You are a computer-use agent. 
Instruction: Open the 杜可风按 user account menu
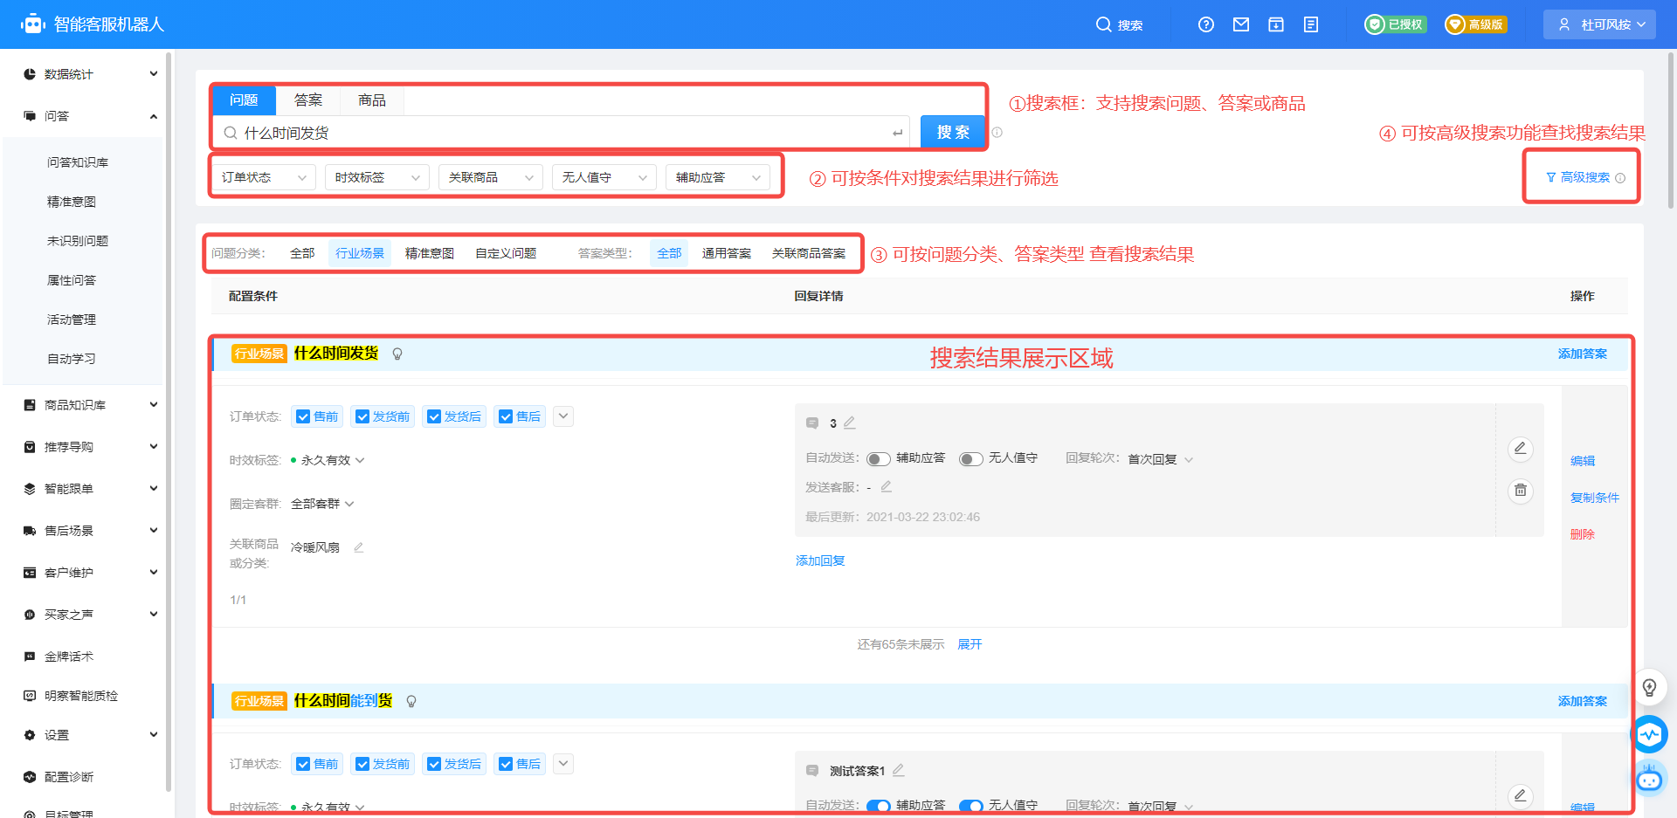[x=1599, y=24]
